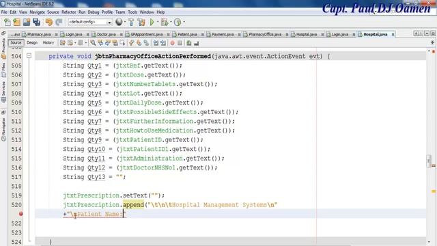Screen dimensions: 437x246
Task: Open the Window menu
Action: tap(147, 12)
